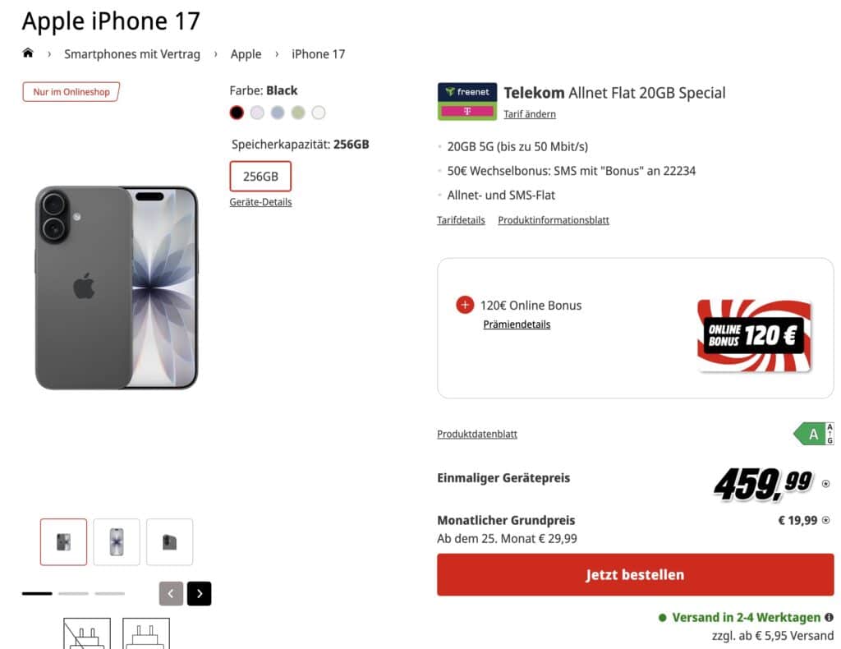Choose the green color option
The width and height of the screenshot is (841, 649).
297,113
